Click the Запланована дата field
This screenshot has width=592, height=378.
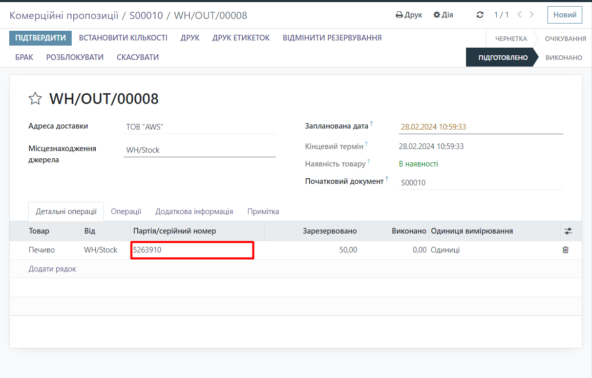click(480, 127)
